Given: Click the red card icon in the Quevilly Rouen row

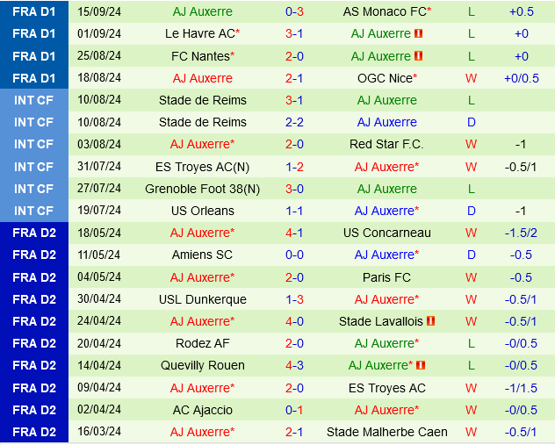Looking at the screenshot, I should click(421, 365).
